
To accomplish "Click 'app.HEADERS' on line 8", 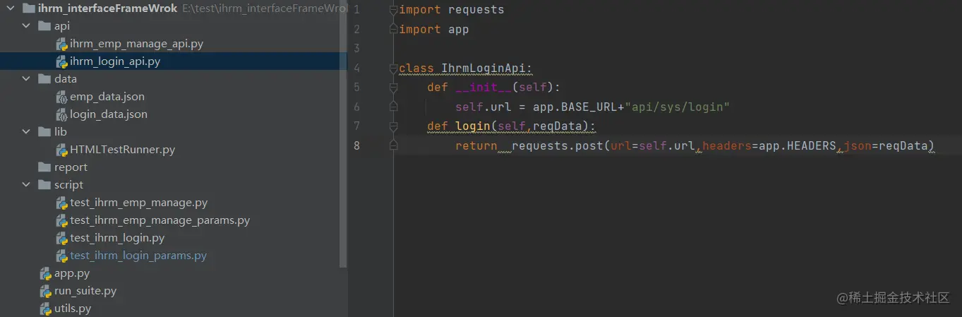I will (798, 145).
